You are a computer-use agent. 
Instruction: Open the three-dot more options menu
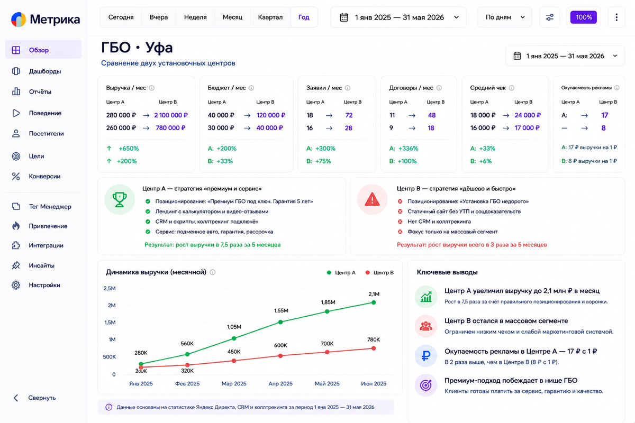[616, 17]
